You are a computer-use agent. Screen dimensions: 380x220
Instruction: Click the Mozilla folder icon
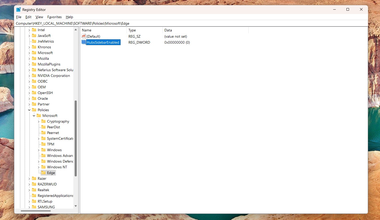tap(34, 58)
